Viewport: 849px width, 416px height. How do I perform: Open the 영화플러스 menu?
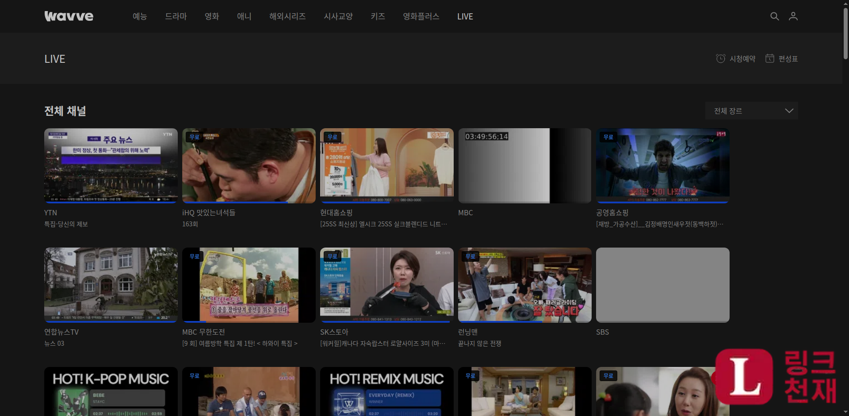(421, 16)
